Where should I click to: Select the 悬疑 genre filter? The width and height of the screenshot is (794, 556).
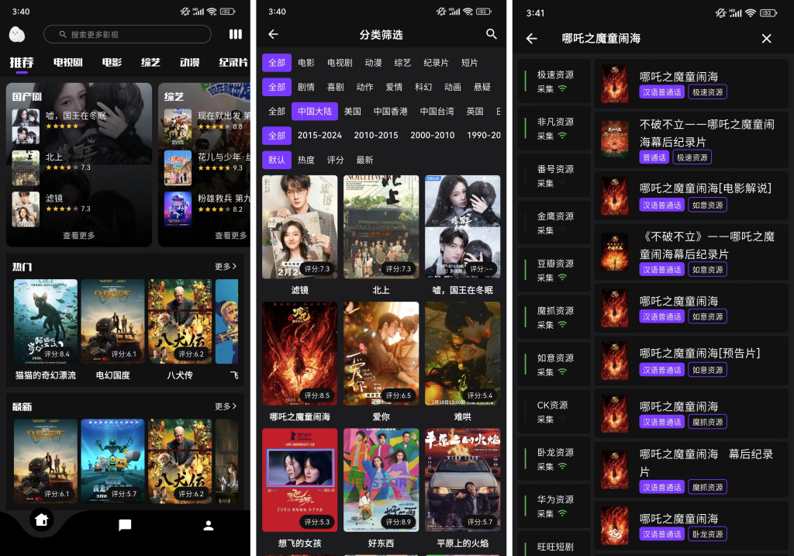[x=482, y=87]
